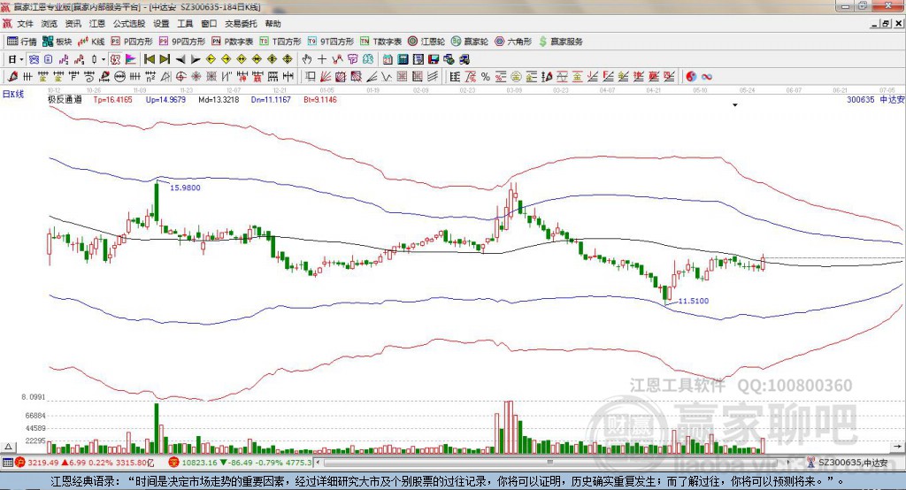Click the 15.9800 high price marker

click(185, 188)
